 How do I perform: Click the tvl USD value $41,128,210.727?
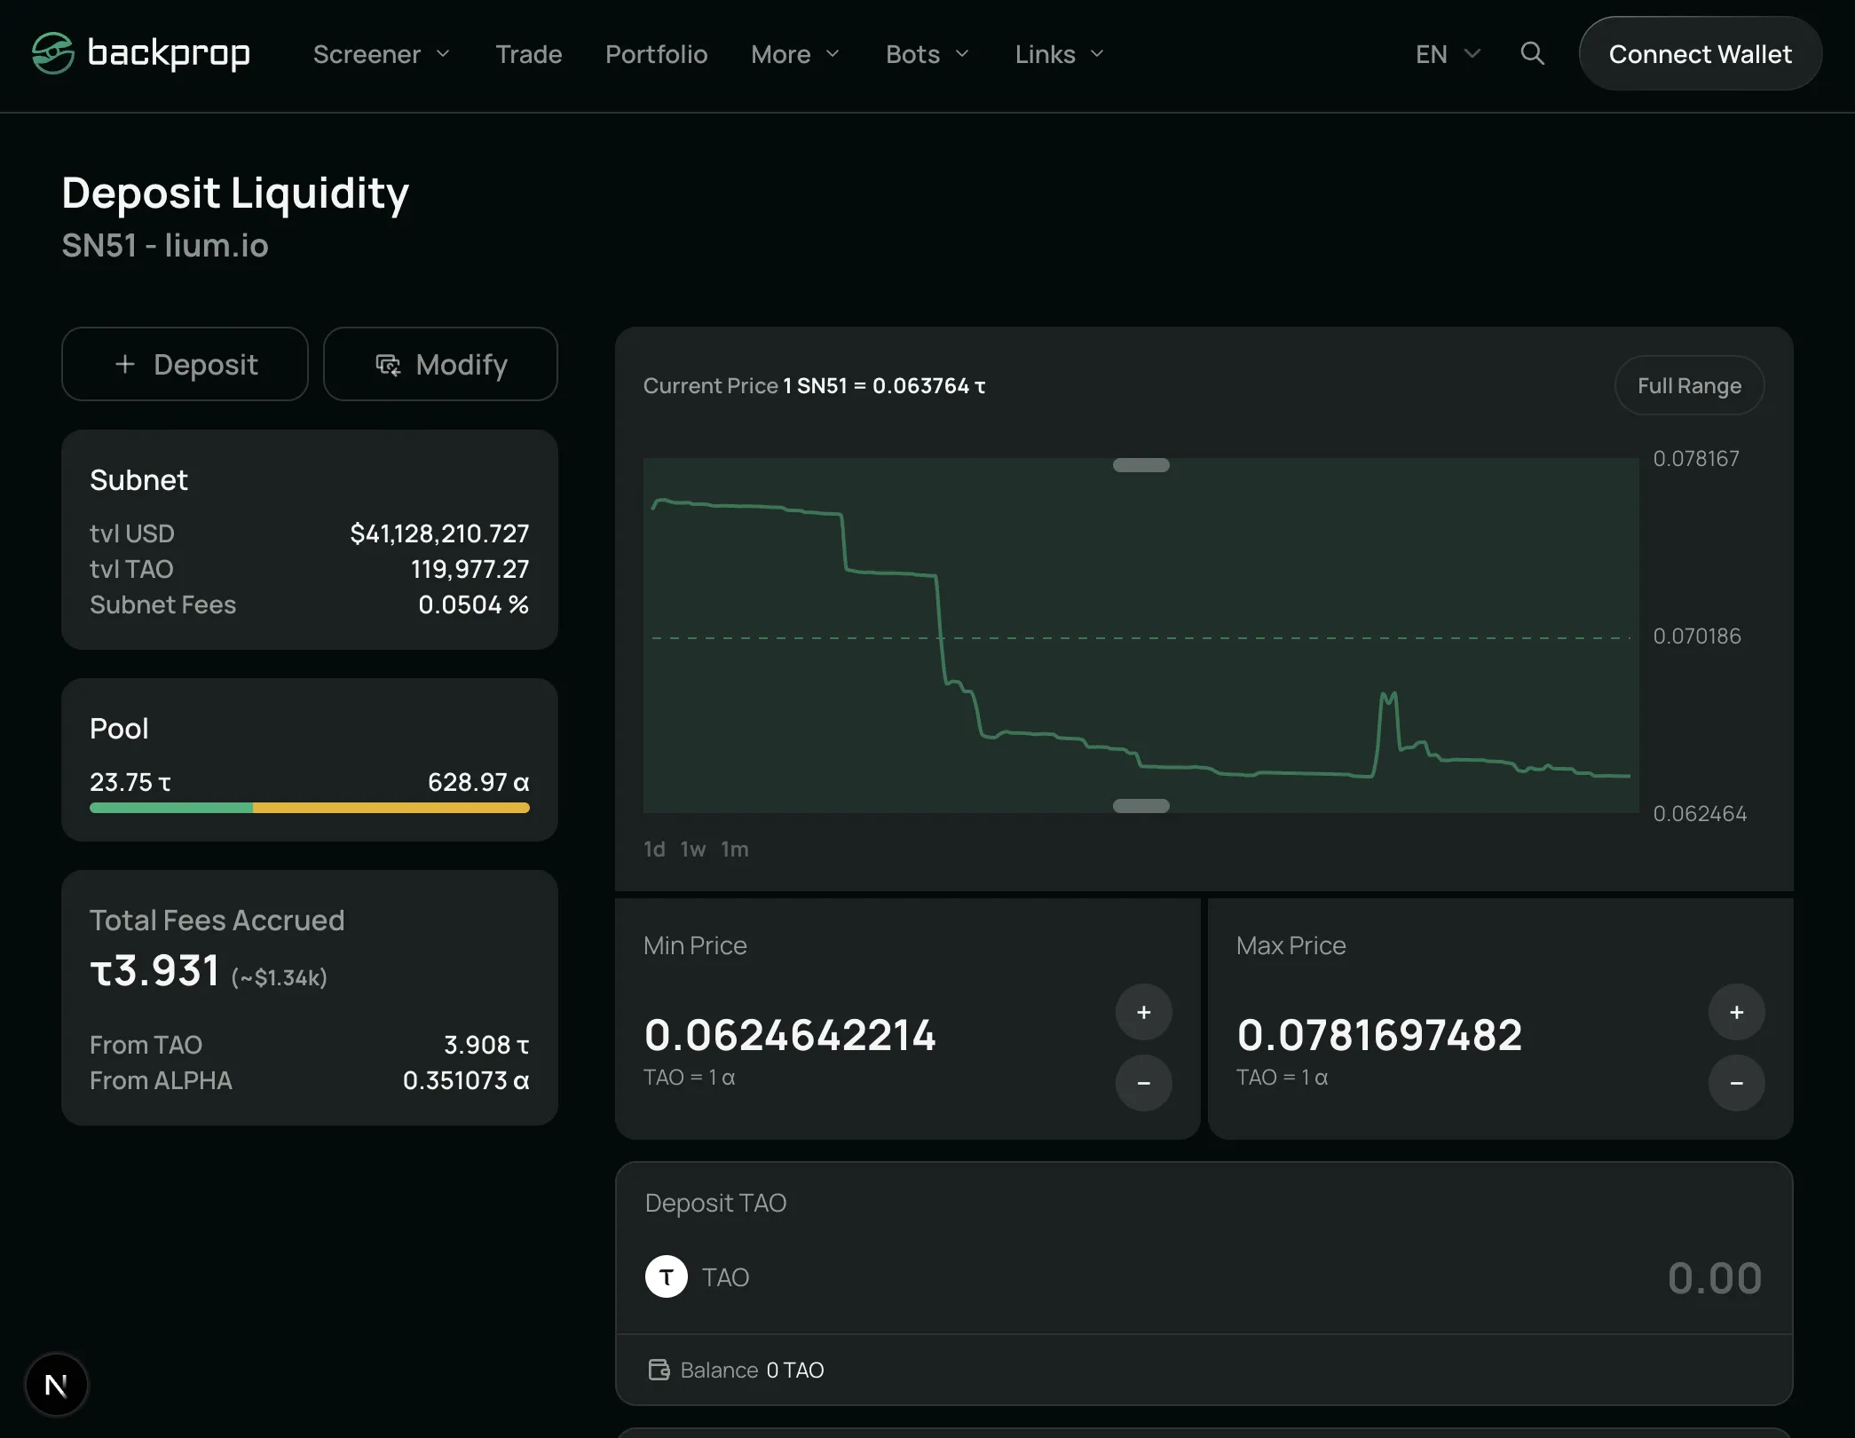click(x=439, y=533)
